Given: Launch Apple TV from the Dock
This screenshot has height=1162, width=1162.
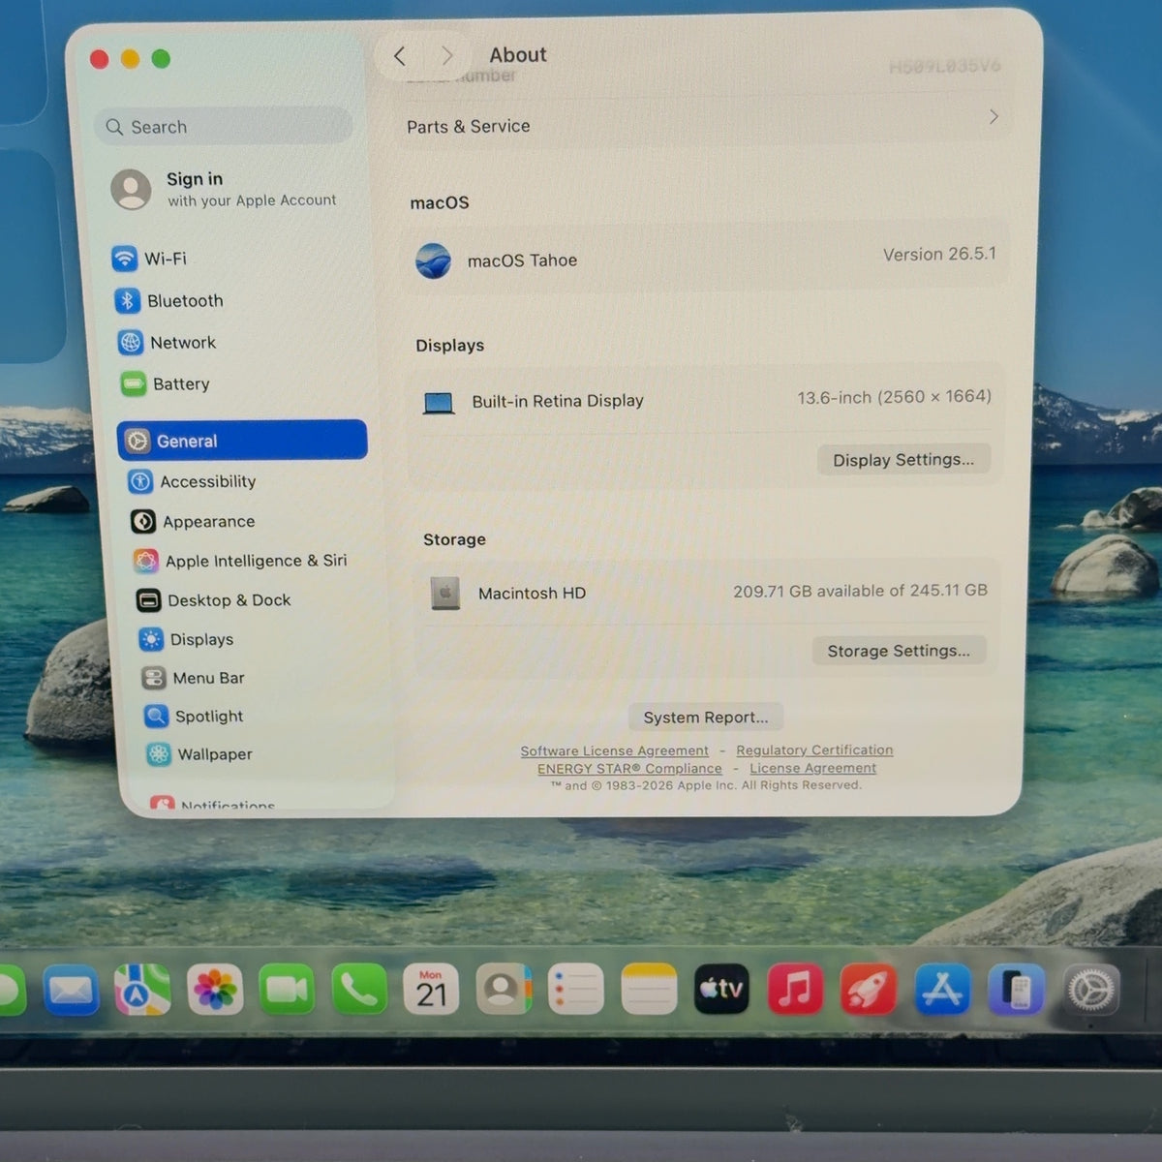Looking at the screenshot, I should (x=721, y=990).
